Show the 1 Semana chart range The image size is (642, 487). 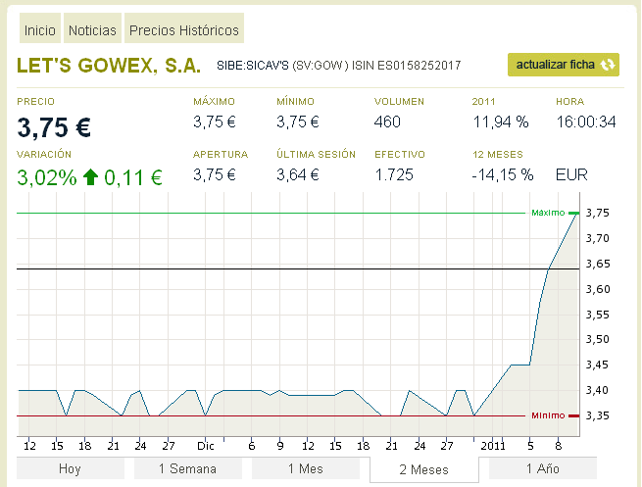click(187, 469)
